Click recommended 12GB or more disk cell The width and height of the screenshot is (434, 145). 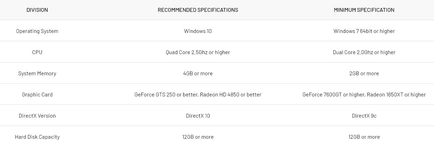tap(198, 137)
